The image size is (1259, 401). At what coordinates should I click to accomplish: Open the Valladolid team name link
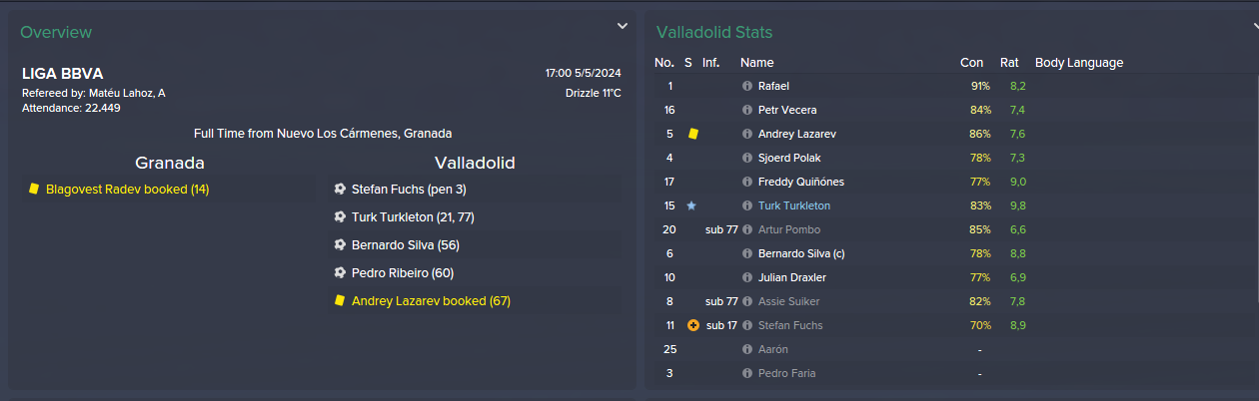pyautogui.click(x=475, y=163)
